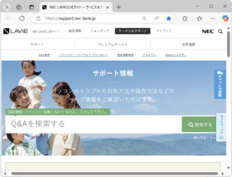232x177 pixels.
Task: Click the horizontal scrollbar thumb
Action: (115, 174)
